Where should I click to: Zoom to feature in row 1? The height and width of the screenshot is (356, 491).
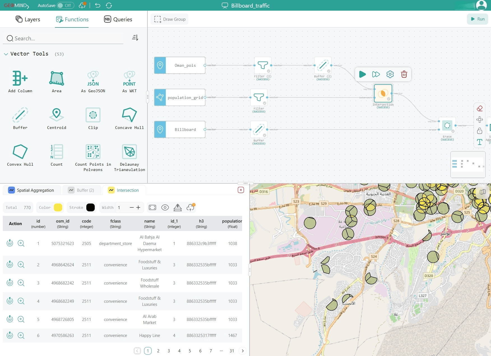[x=21, y=243]
